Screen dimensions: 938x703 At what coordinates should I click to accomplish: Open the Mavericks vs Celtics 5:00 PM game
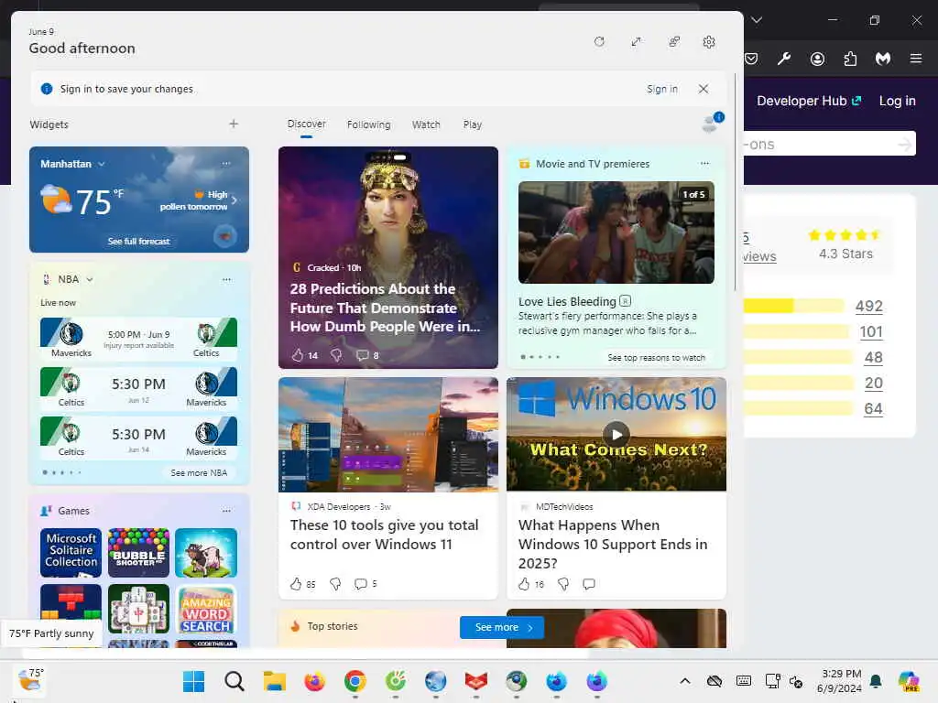pos(139,339)
